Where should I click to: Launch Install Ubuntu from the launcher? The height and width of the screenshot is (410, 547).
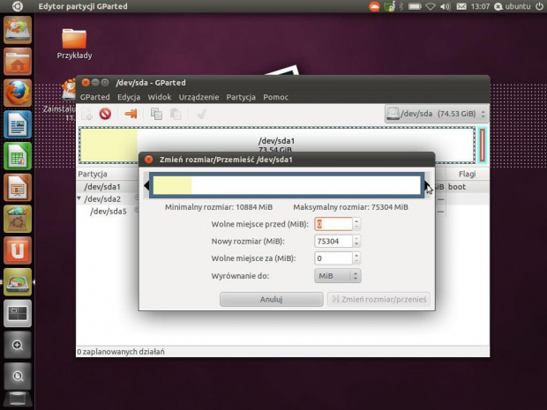pyautogui.click(x=18, y=30)
